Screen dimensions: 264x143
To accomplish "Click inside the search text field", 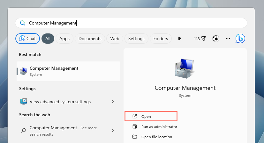I will coord(144,23).
